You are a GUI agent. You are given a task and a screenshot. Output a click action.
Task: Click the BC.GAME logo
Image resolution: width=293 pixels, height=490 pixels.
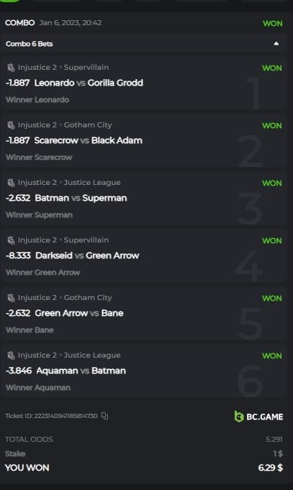click(x=258, y=417)
